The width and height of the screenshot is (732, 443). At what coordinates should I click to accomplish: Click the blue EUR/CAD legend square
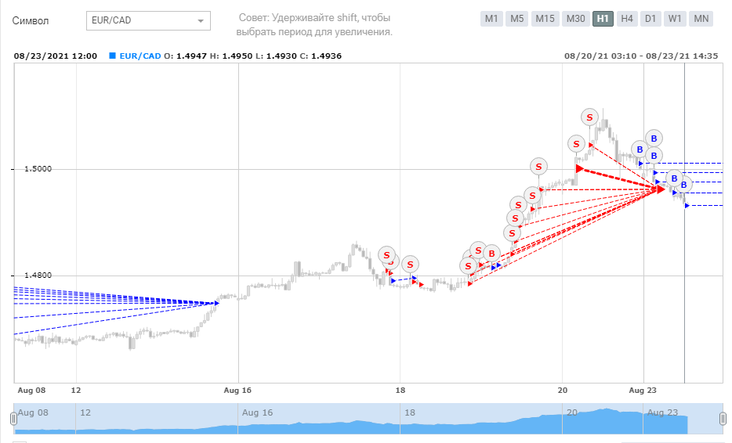click(112, 56)
